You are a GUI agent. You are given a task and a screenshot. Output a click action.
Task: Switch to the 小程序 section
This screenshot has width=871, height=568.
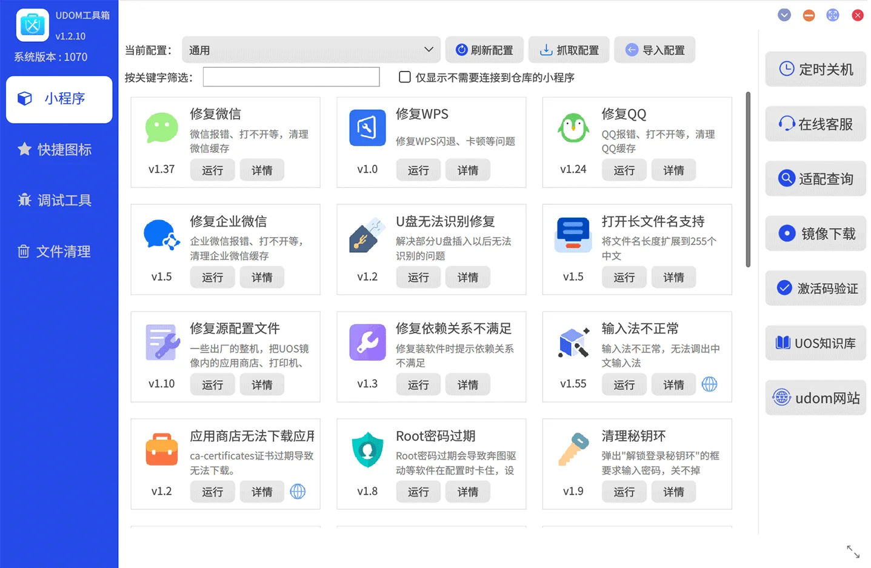click(59, 99)
